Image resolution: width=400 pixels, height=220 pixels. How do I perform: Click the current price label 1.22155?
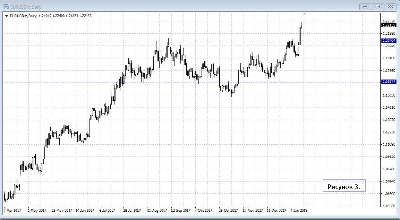click(x=389, y=25)
